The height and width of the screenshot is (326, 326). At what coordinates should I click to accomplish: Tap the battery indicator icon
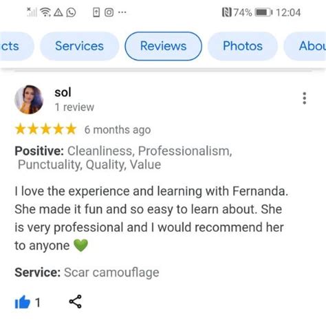point(263,12)
